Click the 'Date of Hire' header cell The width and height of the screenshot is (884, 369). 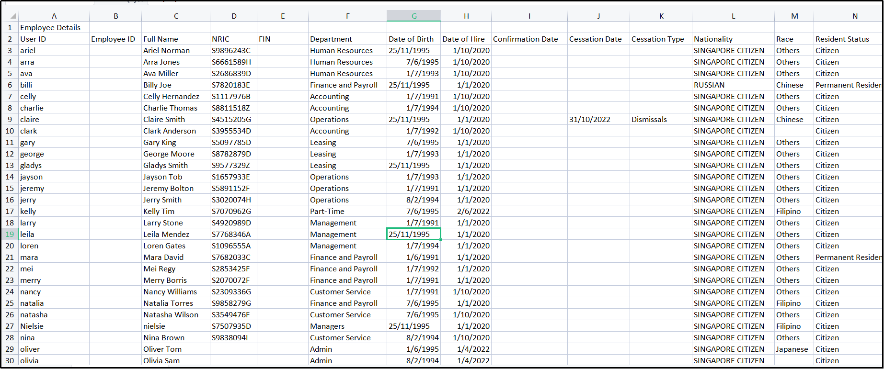click(x=466, y=39)
